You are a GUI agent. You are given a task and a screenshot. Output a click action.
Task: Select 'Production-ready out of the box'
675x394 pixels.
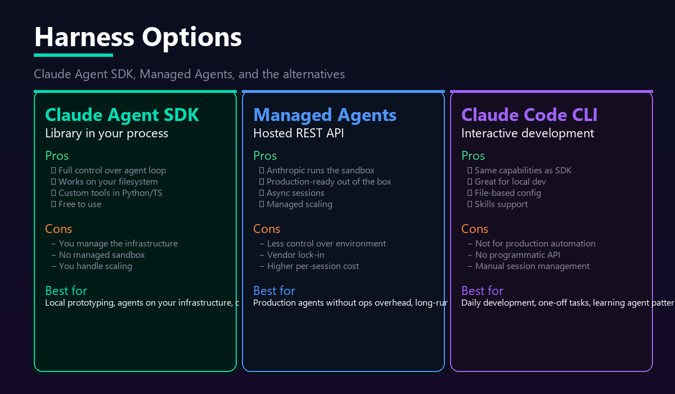[325, 182]
